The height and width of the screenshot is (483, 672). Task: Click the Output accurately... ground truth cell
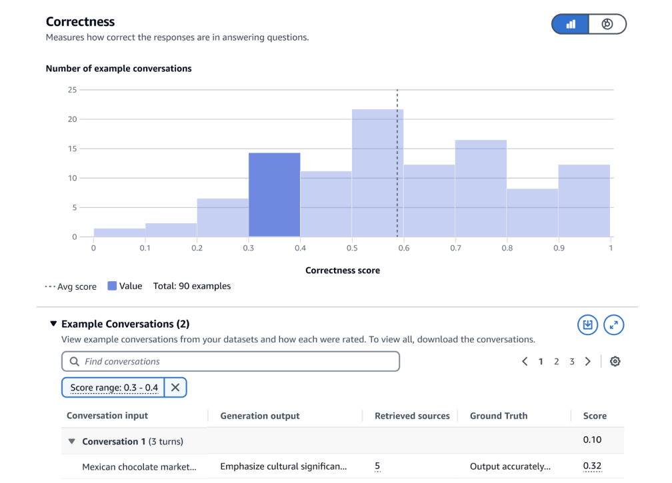(x=510, y=466)
